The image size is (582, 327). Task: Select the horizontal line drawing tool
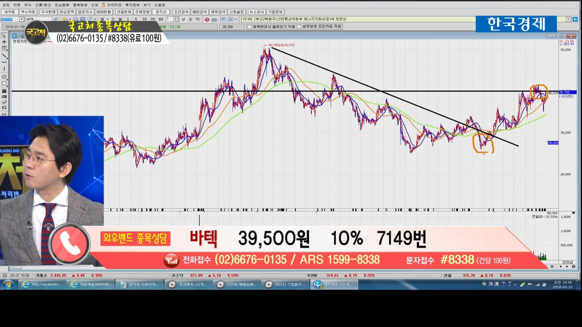pos(4,62)
